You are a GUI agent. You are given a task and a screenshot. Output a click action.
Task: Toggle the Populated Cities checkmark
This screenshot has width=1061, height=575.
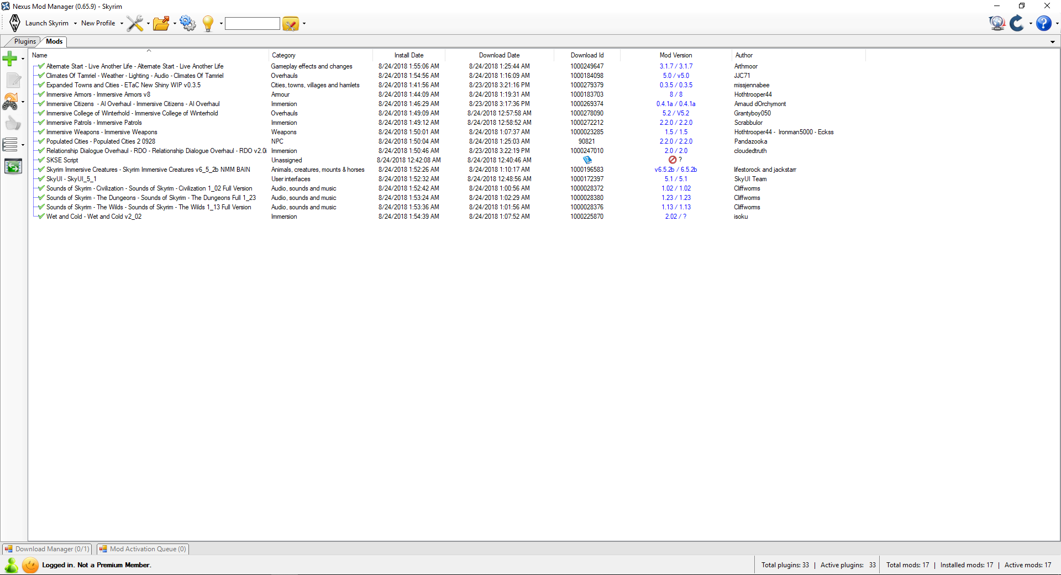pyautogui.click(x=41, y=141)
